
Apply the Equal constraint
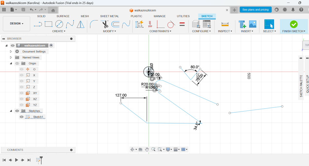tap(182, 24)
